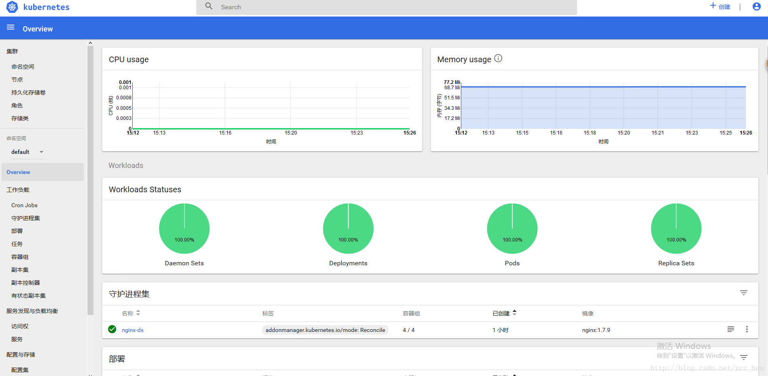Click 工作负载 section heading
Screen dimensions: 768x376
pyautogui.click(x=18, y=190)
